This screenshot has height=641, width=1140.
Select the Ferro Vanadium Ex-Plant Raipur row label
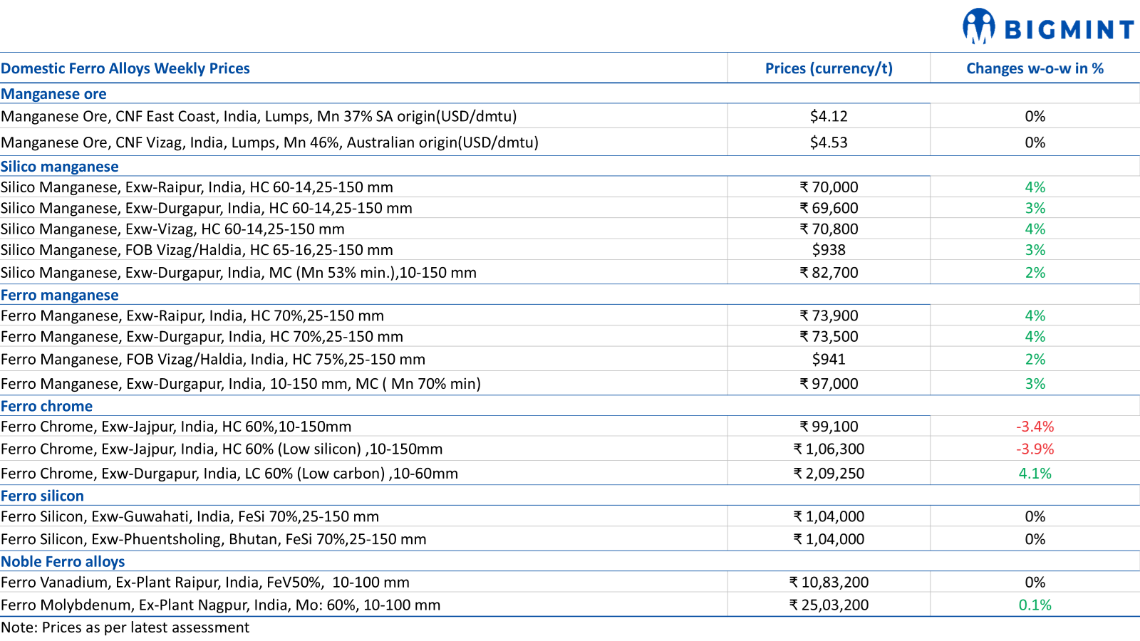pyautogui.click(x=205, y=582)
